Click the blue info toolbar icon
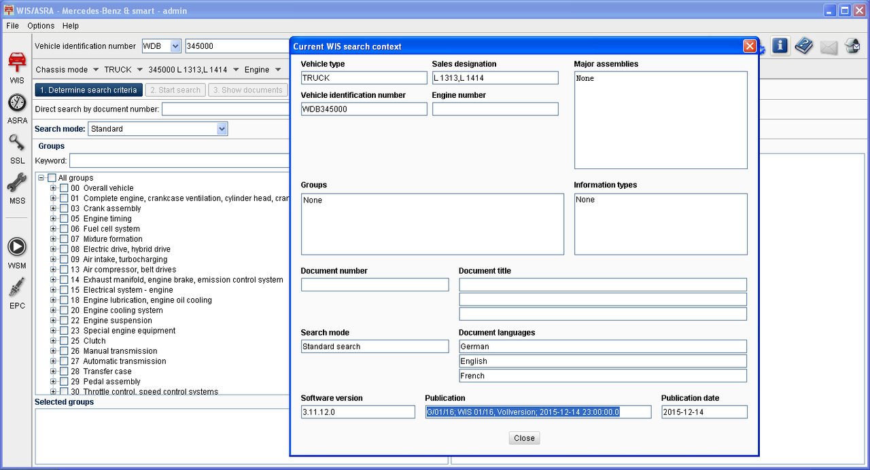Viewport: 870px width, 470px height. click(x=780, y=46)
